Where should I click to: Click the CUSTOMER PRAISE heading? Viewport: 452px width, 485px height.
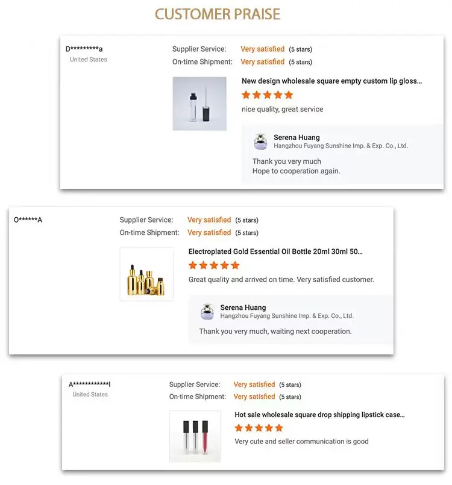(x=218, y=14)
